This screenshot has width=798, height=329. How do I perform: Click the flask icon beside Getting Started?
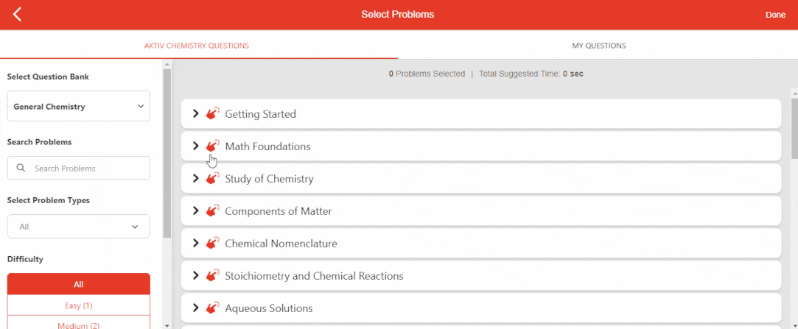coord(213,114)
